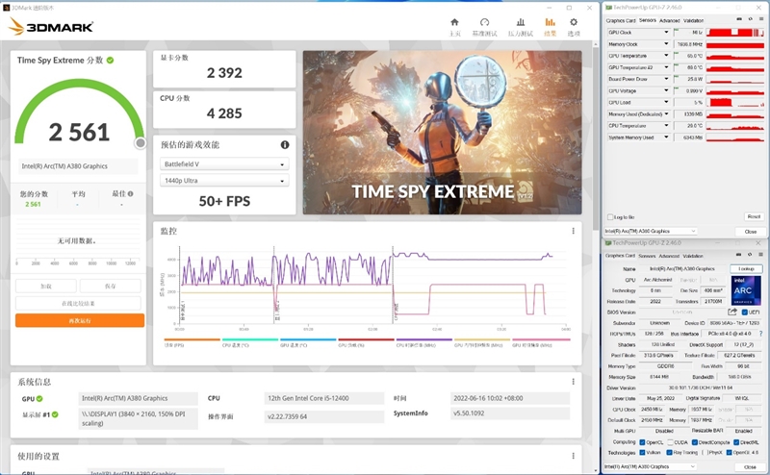Open the 3DMark Home page icon
Image resolution: width=770 pixels, height=475 pixels.
[x=455, y=24]
